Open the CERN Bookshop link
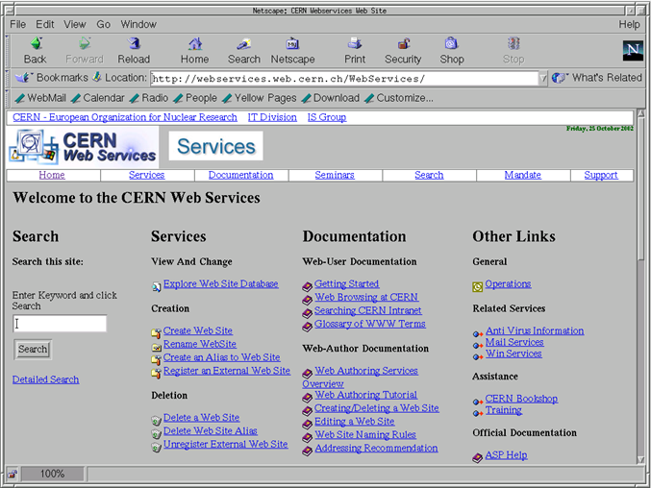Screen dimensions: 651x488 point(521,399)
